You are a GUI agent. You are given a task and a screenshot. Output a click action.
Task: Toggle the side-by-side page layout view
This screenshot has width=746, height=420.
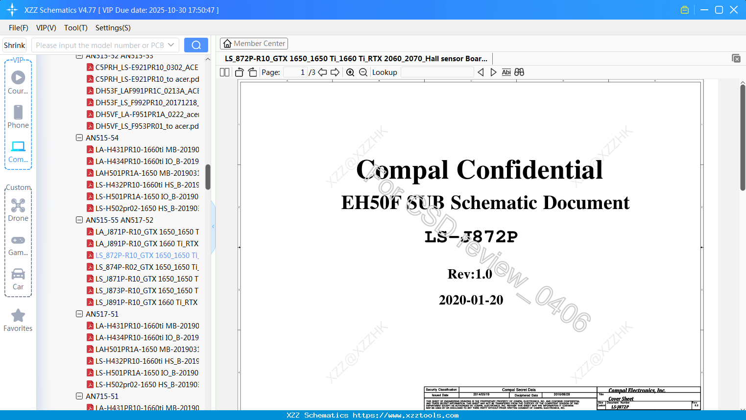point(224,72)
